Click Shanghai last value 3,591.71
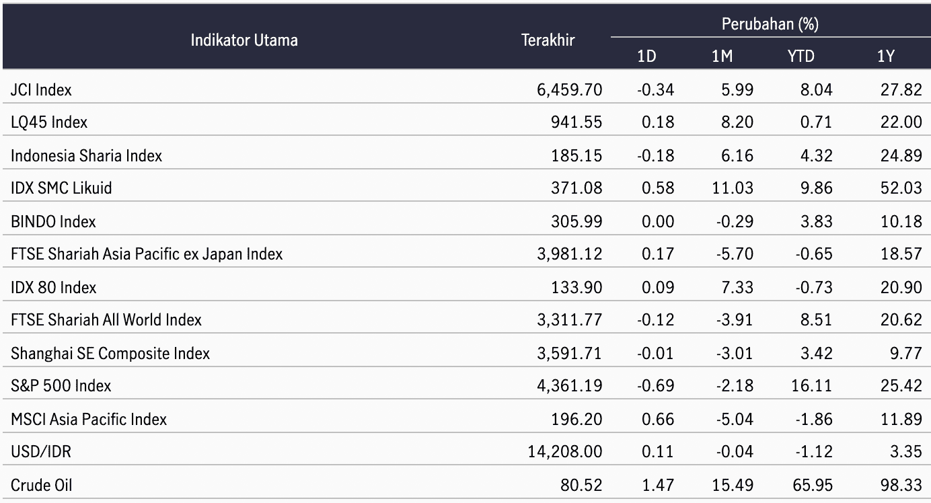 pyautogui.click(x=570, y=353)
